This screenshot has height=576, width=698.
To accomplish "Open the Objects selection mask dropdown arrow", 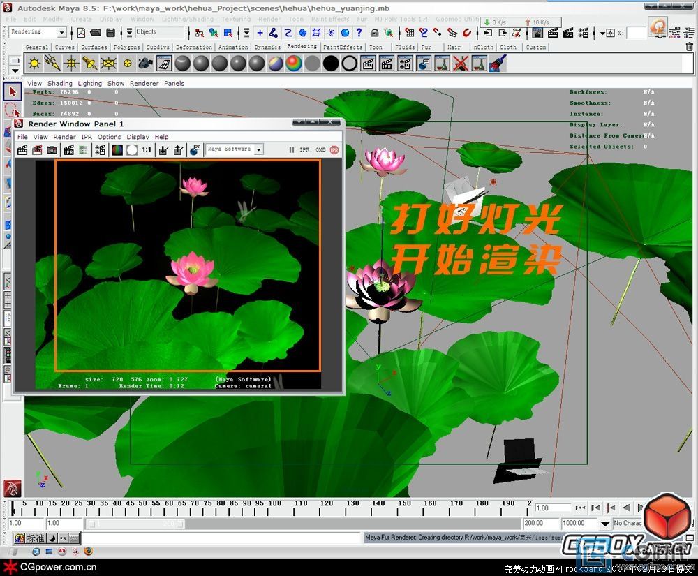I will (129, 33).
